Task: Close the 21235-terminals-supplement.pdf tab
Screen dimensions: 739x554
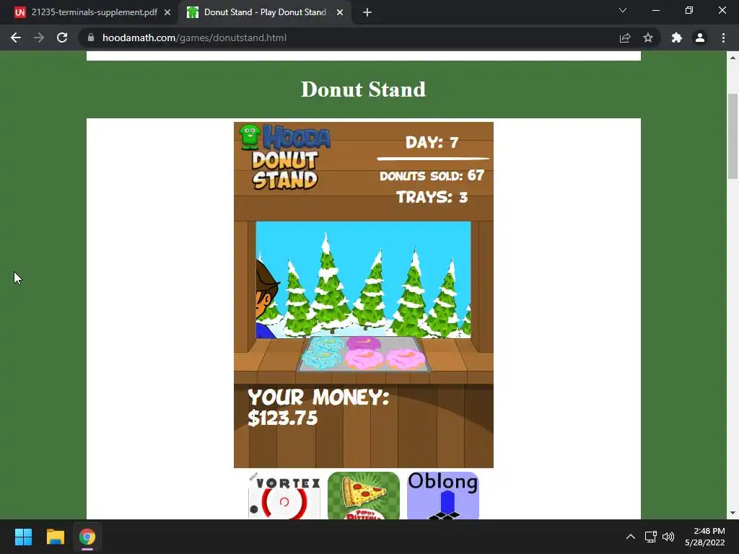Action: tap(167, 12)
